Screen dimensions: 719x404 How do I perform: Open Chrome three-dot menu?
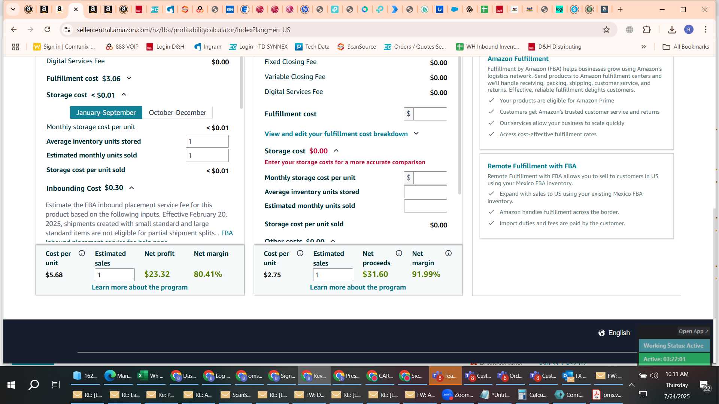click(706, 30)
